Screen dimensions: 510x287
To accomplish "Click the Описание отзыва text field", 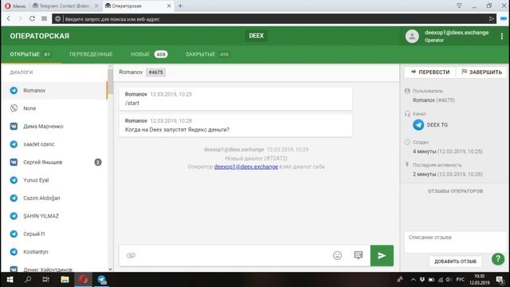I will click(454, 242).
